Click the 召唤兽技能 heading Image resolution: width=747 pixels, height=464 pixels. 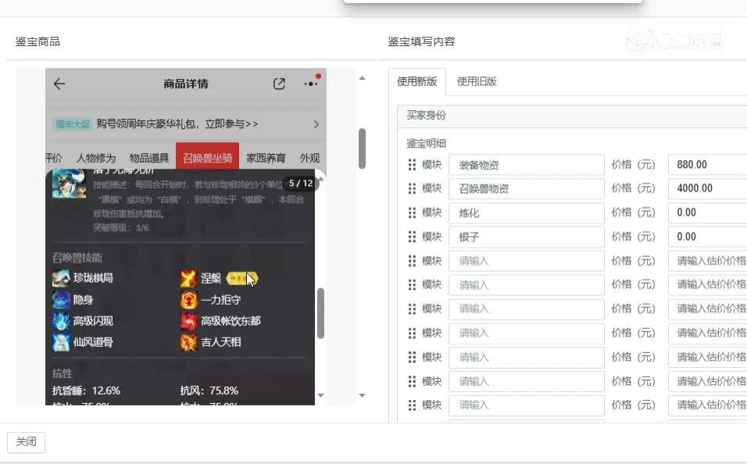click(x=77, y=258)
